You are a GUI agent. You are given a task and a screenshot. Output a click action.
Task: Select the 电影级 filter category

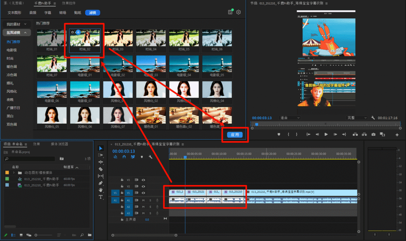pos(12,50)
